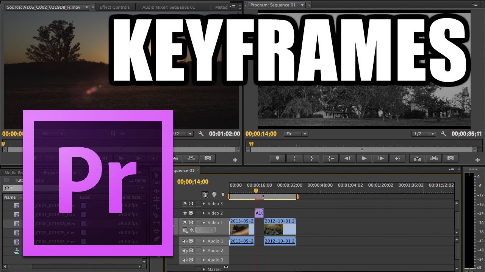Click Program monitor zoom scroll bar
Screen dimensions: 485x272
(x=361, y=150)
